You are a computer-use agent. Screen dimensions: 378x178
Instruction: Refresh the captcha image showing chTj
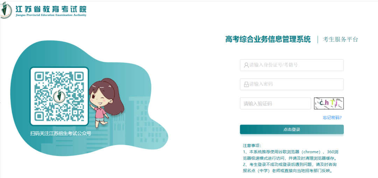329,103
